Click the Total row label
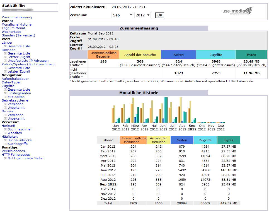 (108, 203)
